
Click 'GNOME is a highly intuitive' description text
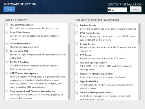click(x=34, y=67)
